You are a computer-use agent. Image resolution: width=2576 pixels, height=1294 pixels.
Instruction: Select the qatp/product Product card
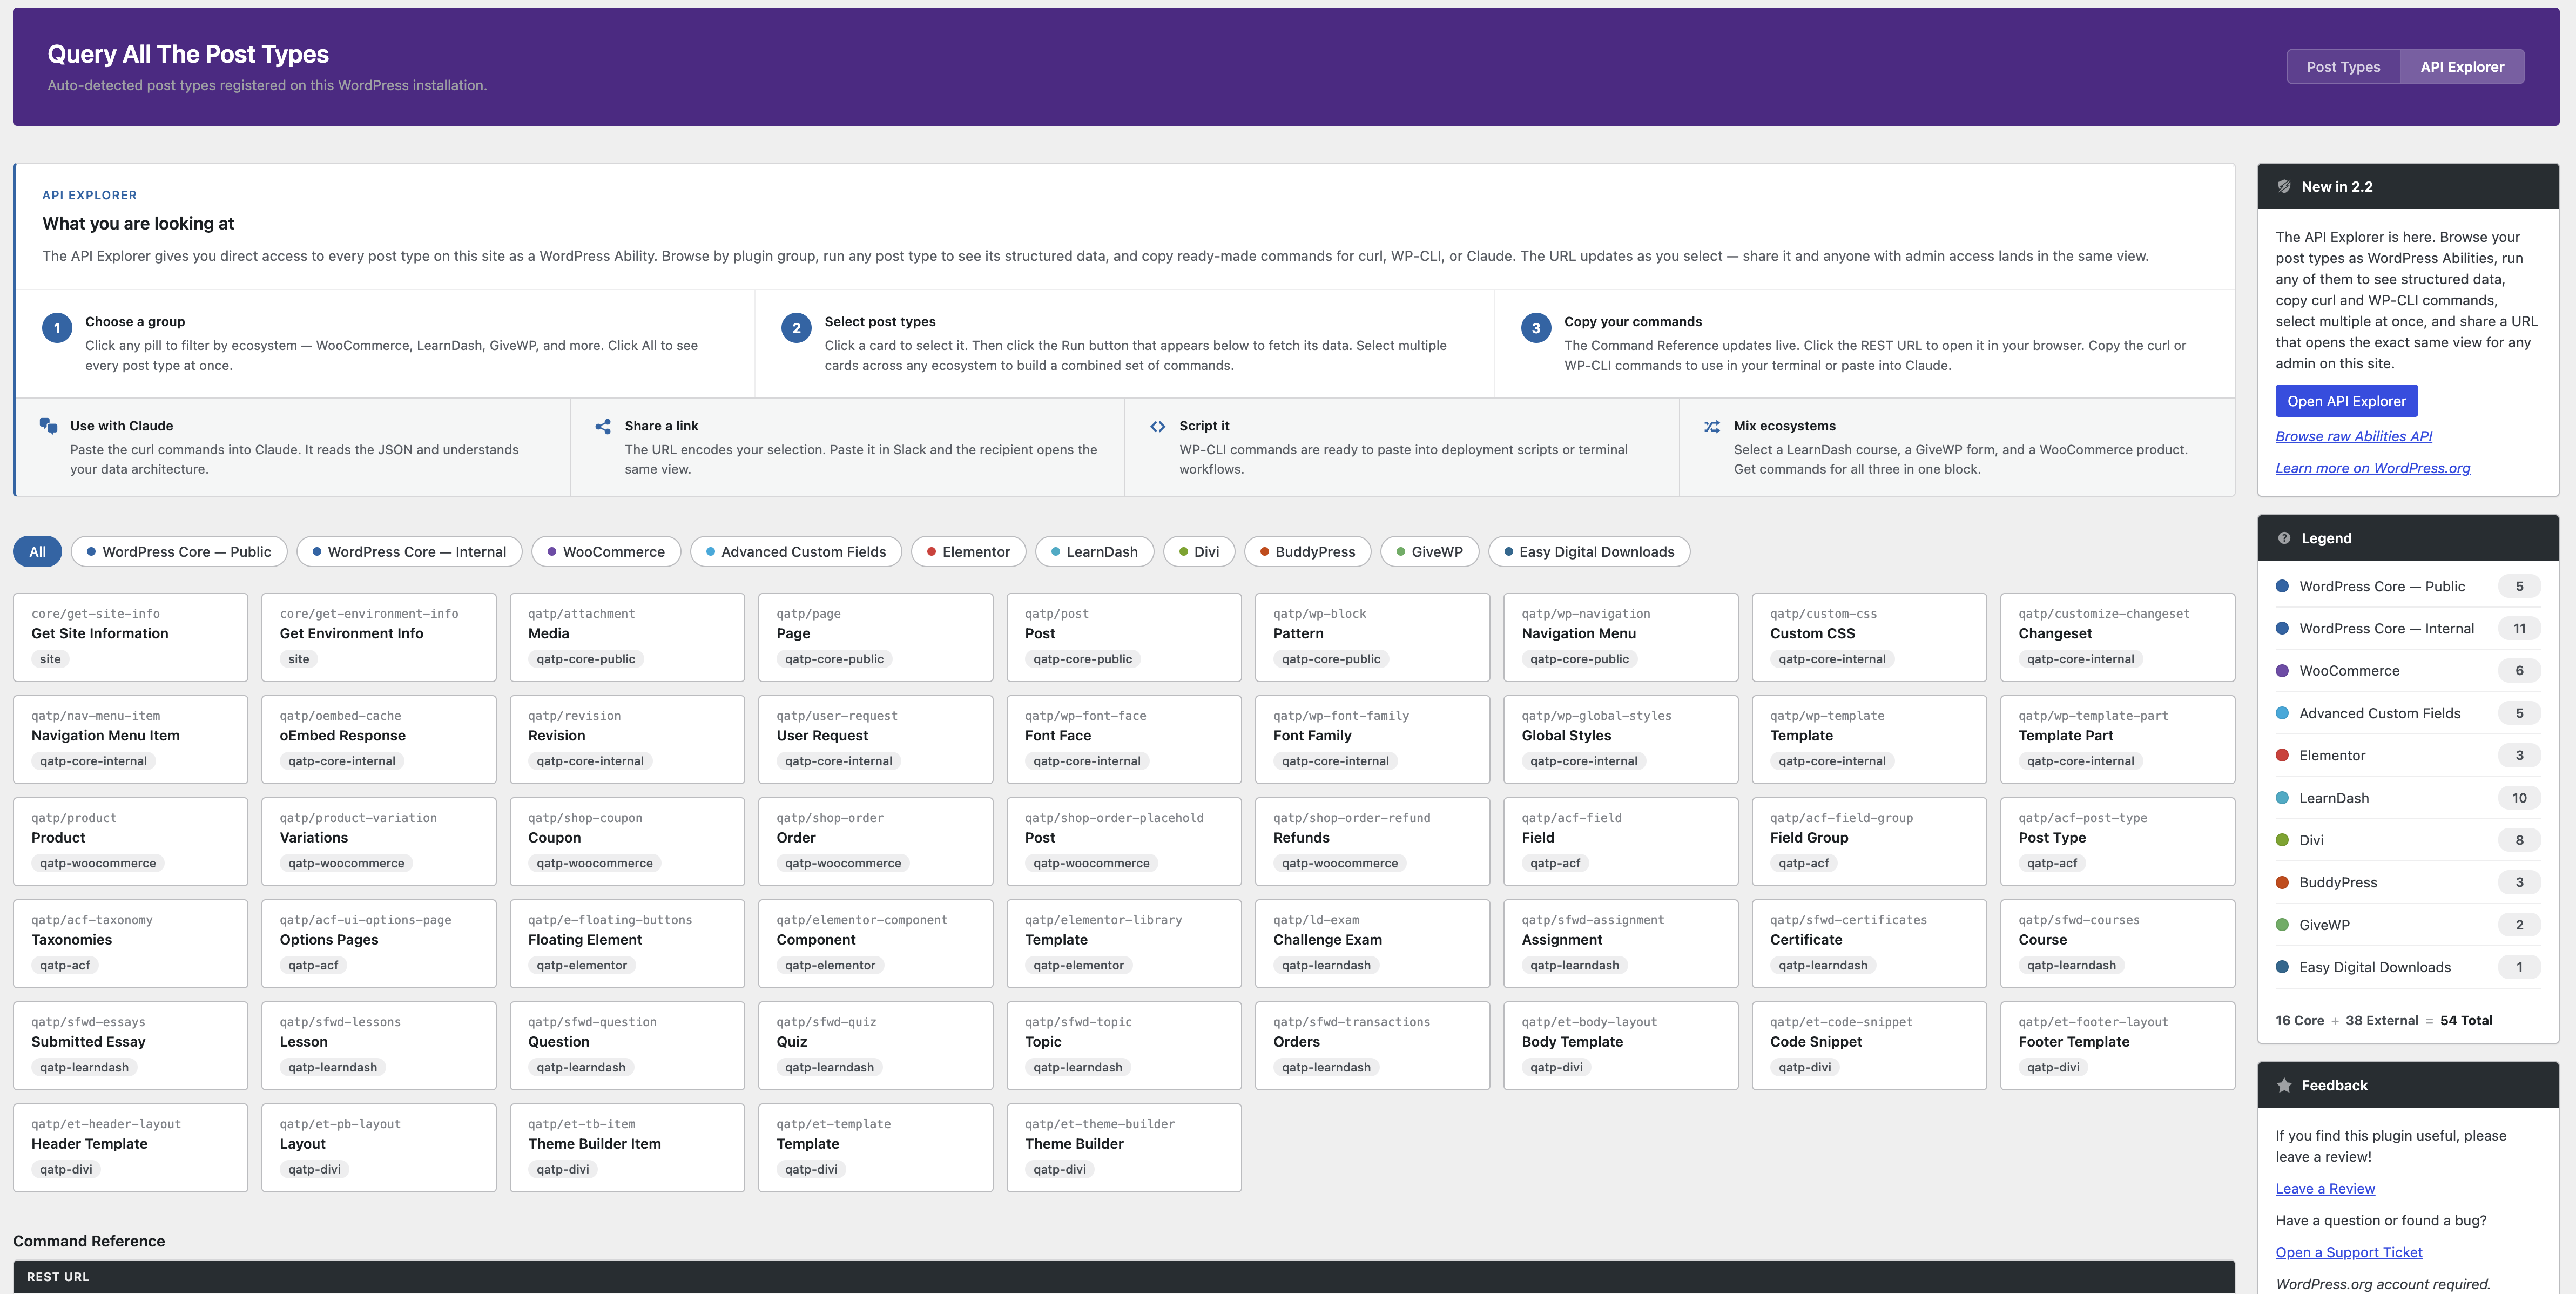pyautogui.click(x=130, y=841)
